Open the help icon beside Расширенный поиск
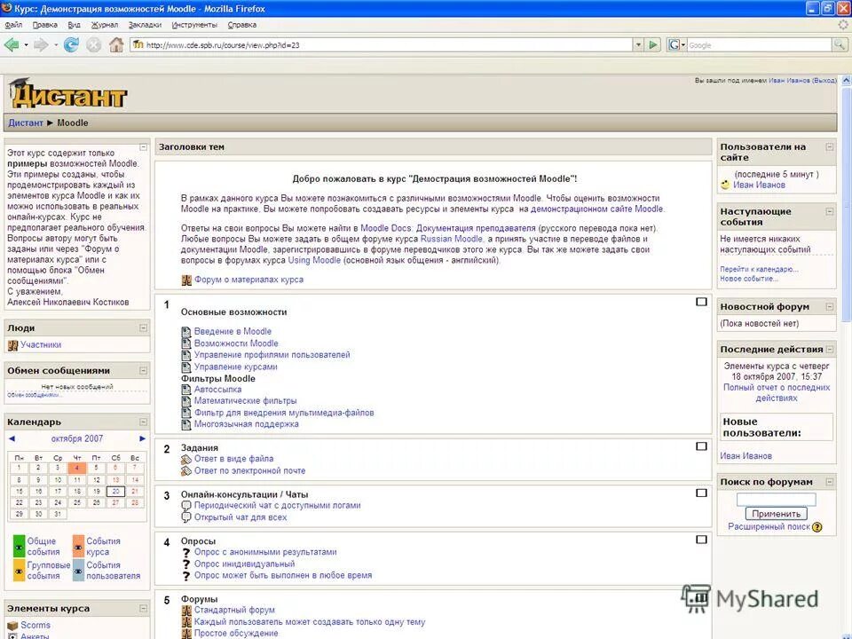Screen dimensions: 852x639 coord(816,527)
